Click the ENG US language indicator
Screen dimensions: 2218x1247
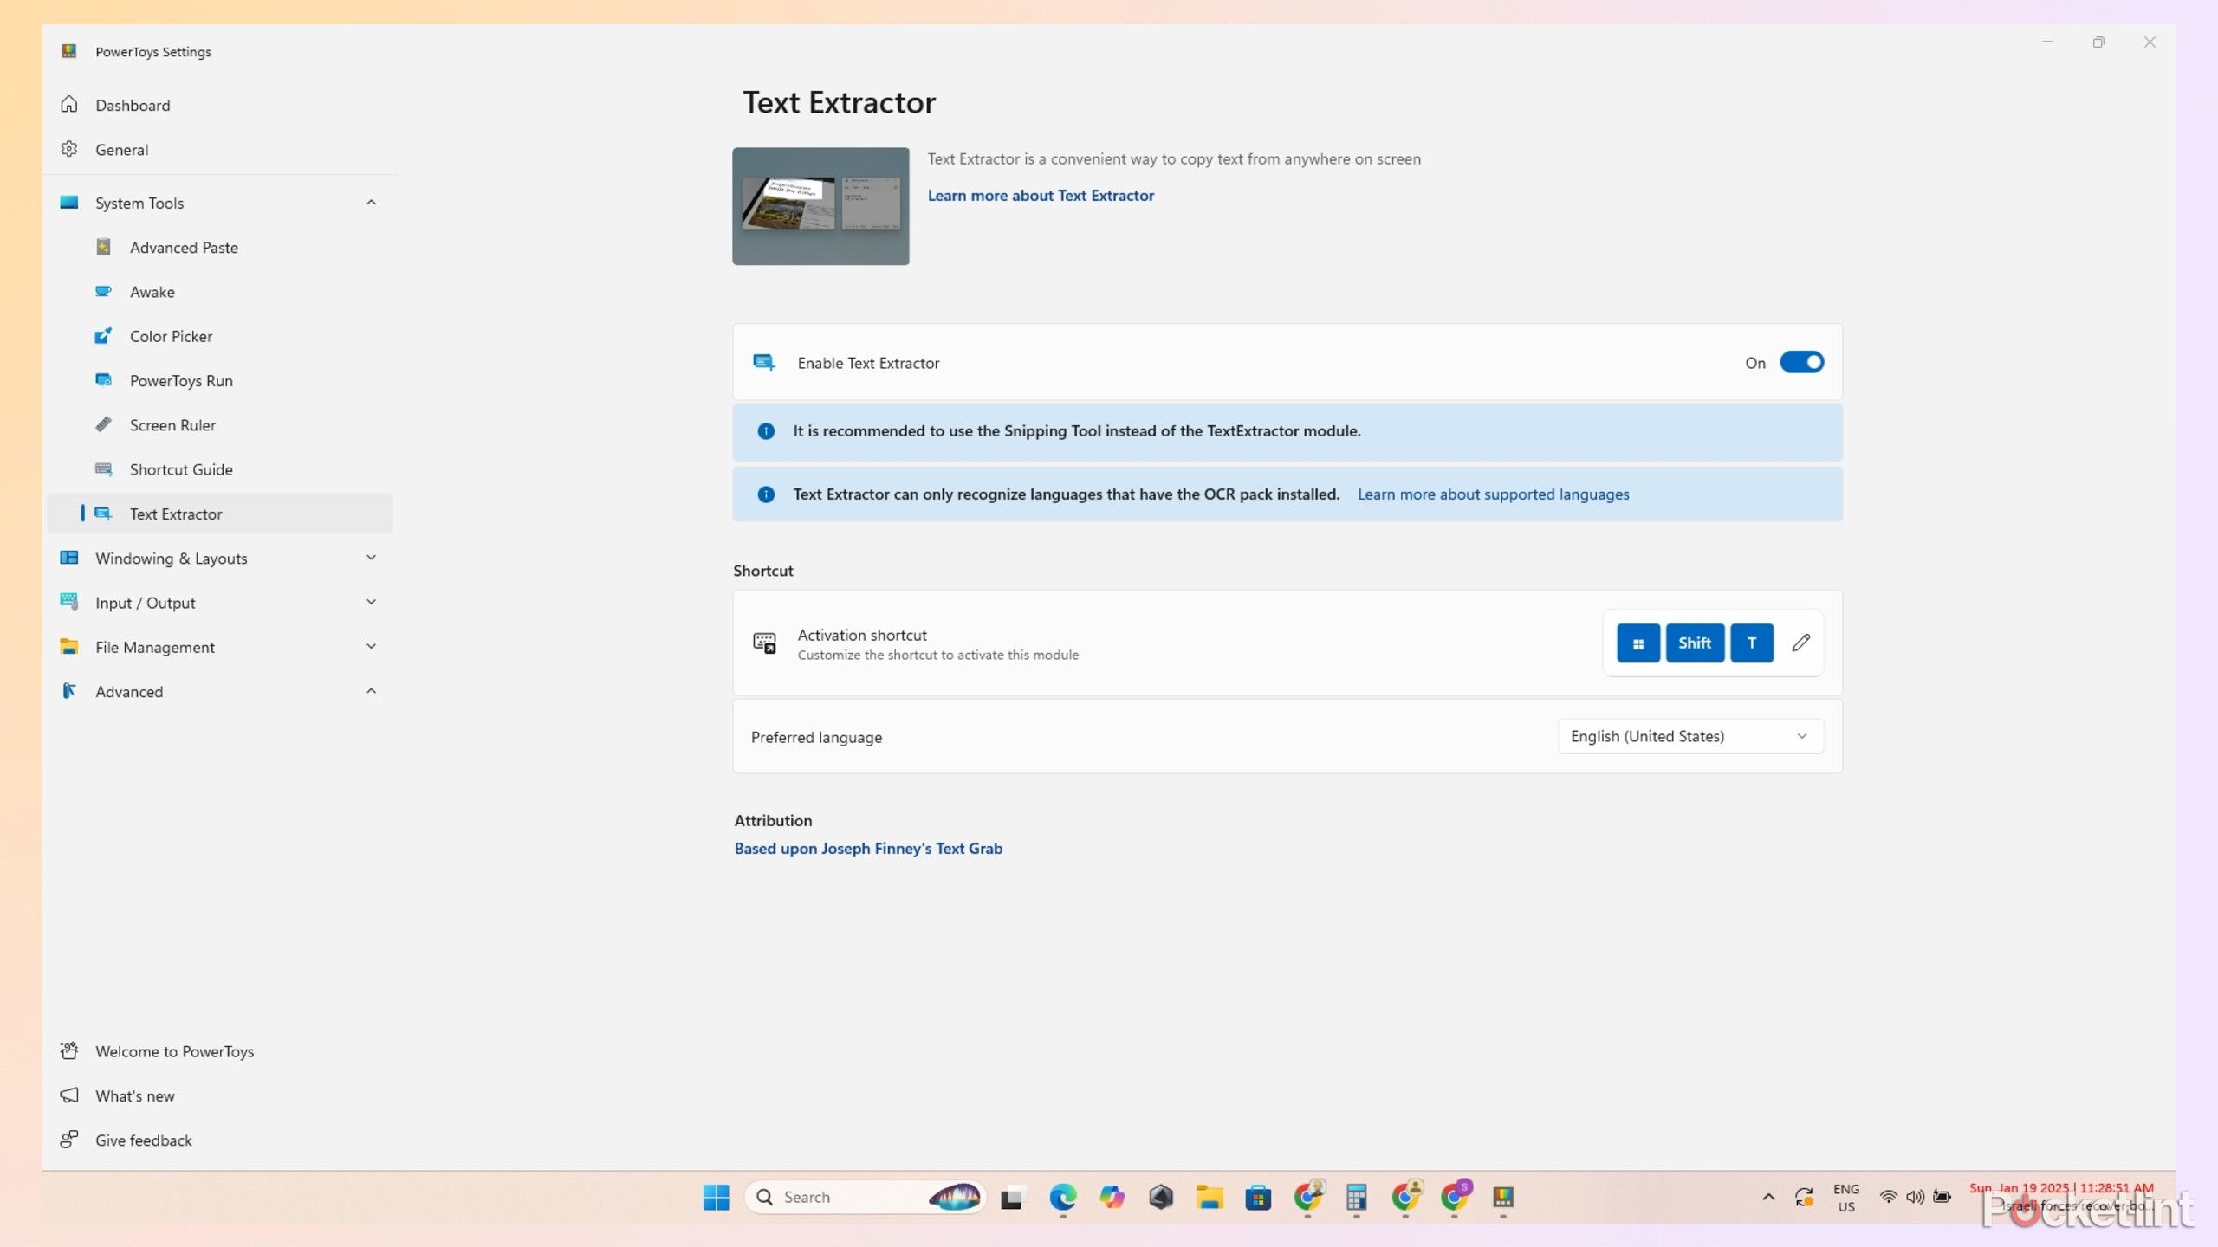[1846, 1198]
